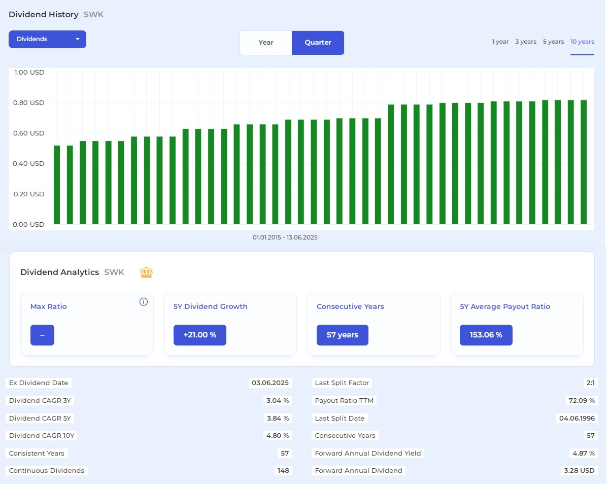The height and width of the screenshot is (484, 609).
Task: Click the Forward Annual Dividend Yield label
Action: click(x=368, y=453)
